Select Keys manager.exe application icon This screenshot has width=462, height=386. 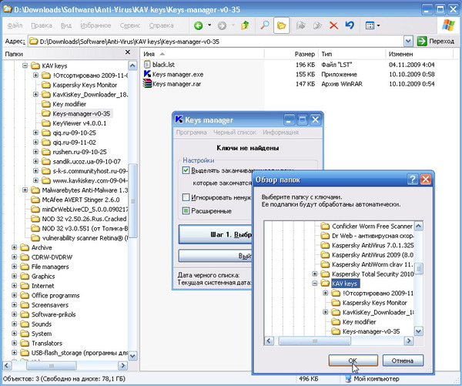[x=147, y=74]
